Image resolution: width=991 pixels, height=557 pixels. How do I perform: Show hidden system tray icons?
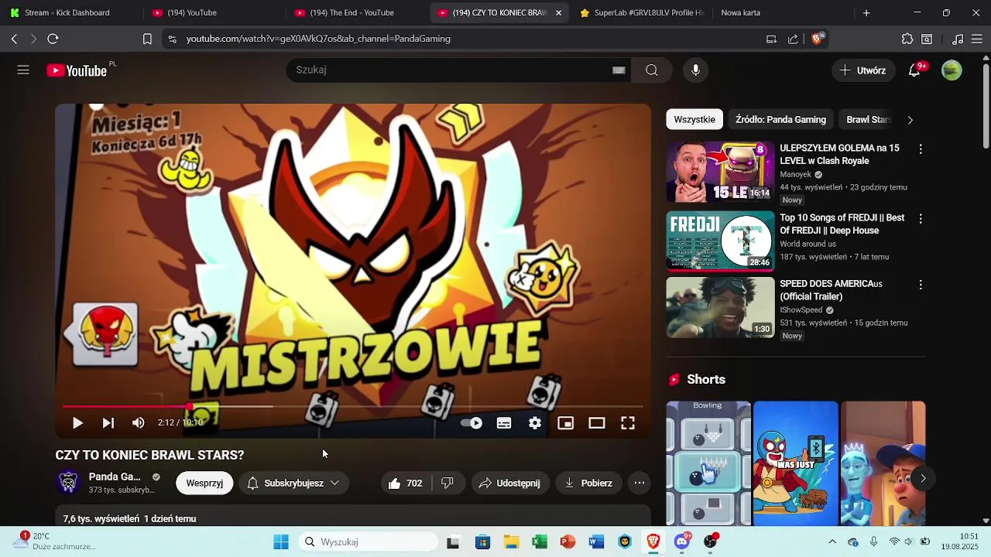pyautogui.click(x=832, y=542)
